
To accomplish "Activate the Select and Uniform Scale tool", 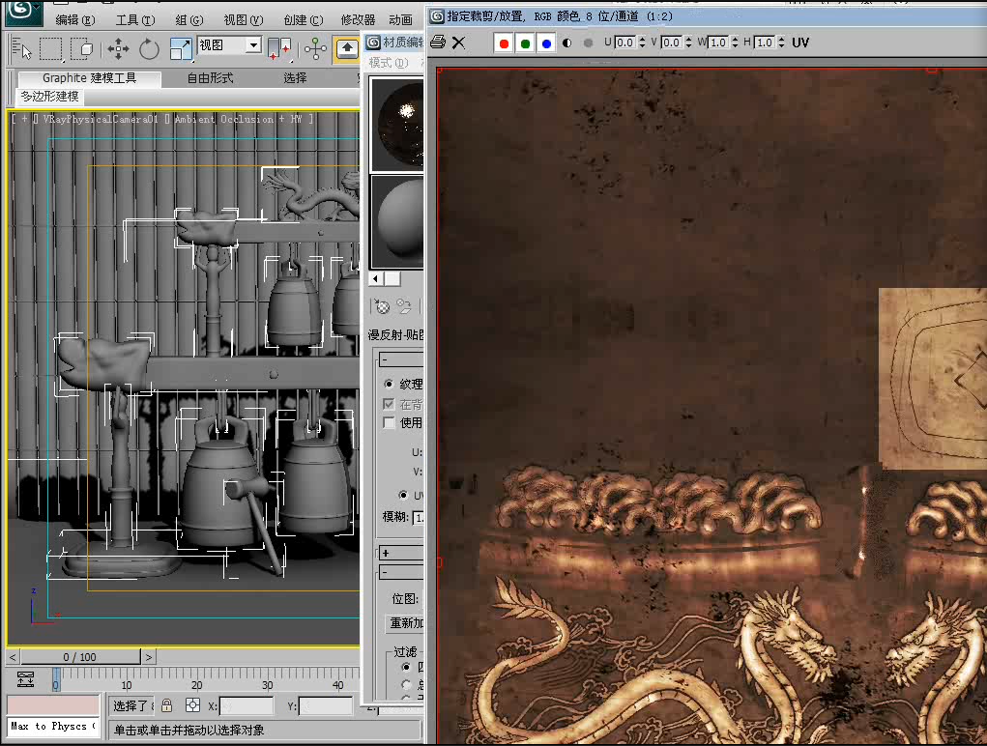I will tap(181, 48).
